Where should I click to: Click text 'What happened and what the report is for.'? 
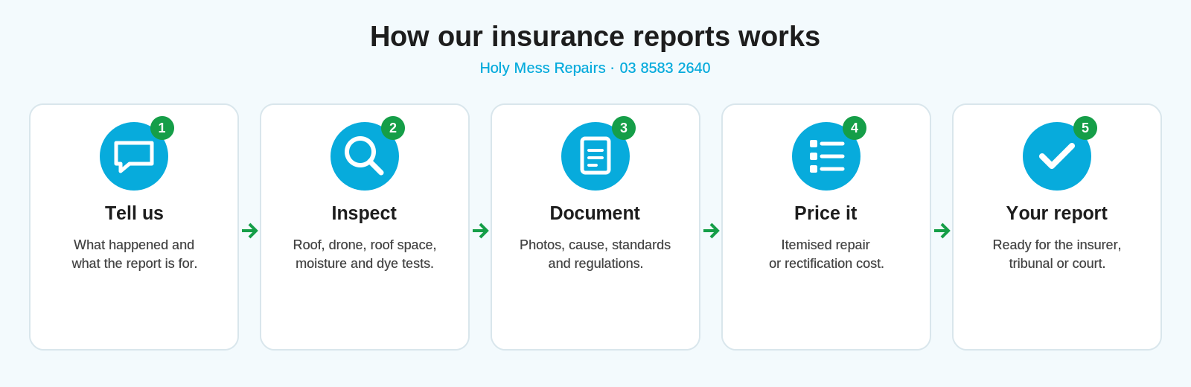(x=134, y=254)
